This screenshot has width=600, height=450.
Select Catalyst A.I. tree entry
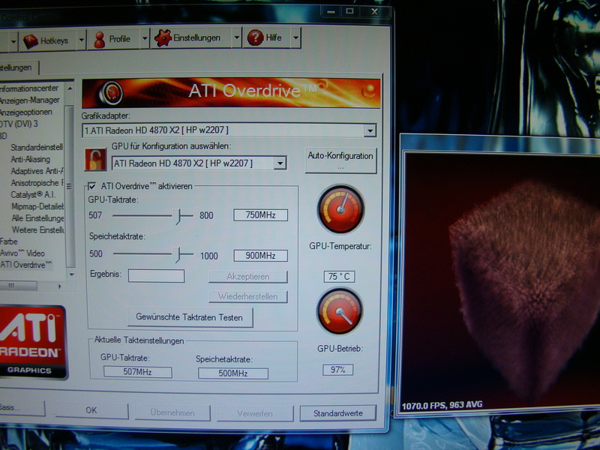[33, 195]
